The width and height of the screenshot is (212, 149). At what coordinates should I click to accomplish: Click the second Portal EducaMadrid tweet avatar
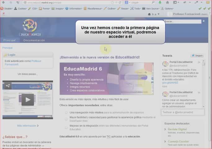[x=165, y=94]
